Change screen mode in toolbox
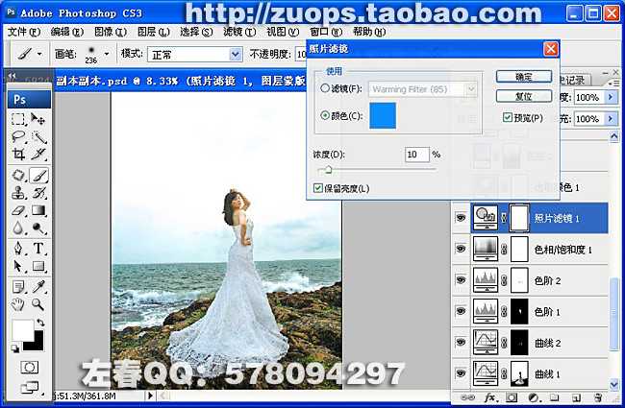This screenshot has height=408, width=625. click(x=30, y=387)
